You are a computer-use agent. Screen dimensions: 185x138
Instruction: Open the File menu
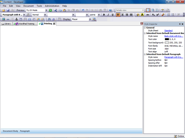click(x=5, y=6)
